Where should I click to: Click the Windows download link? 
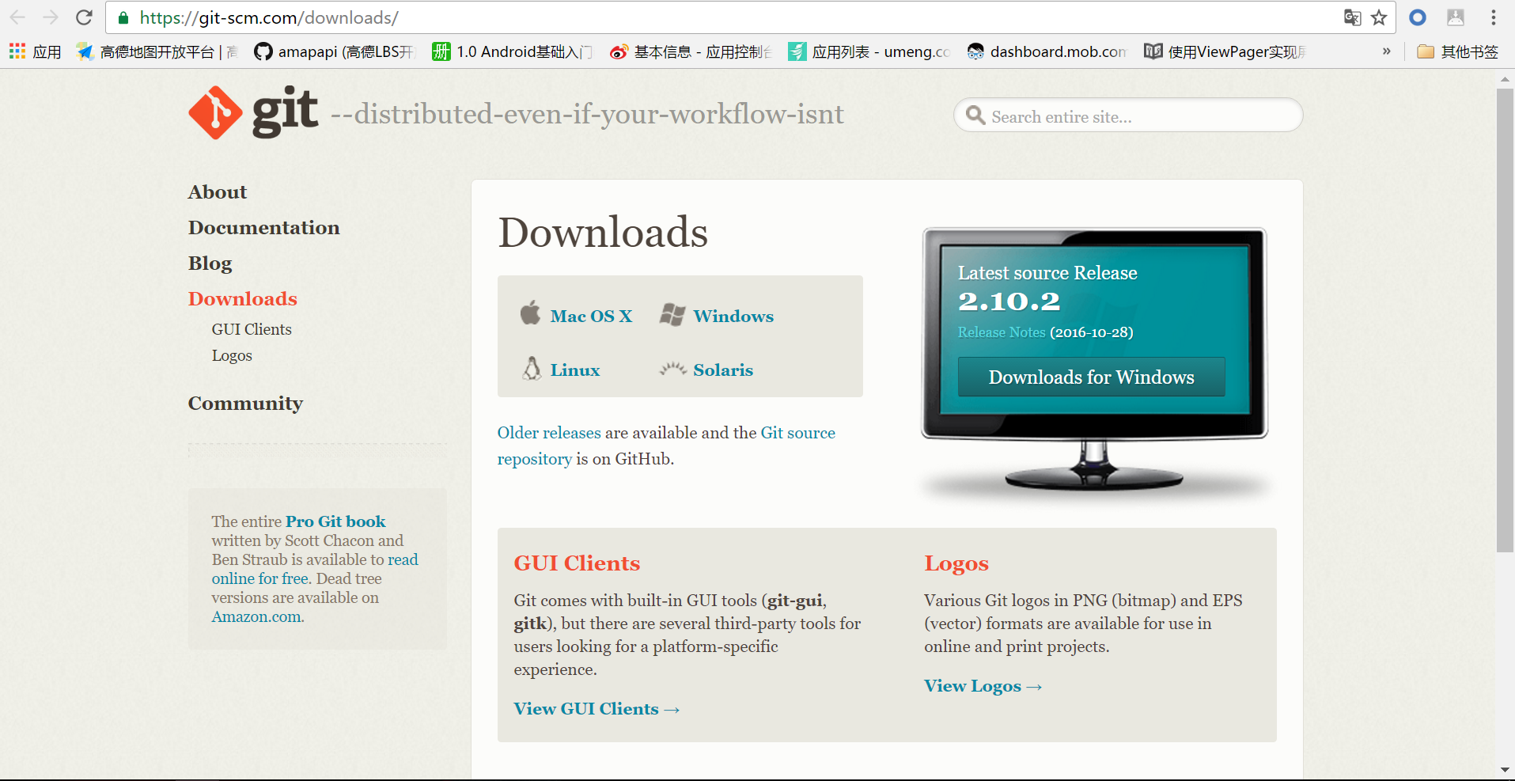(x=733, y=316)
